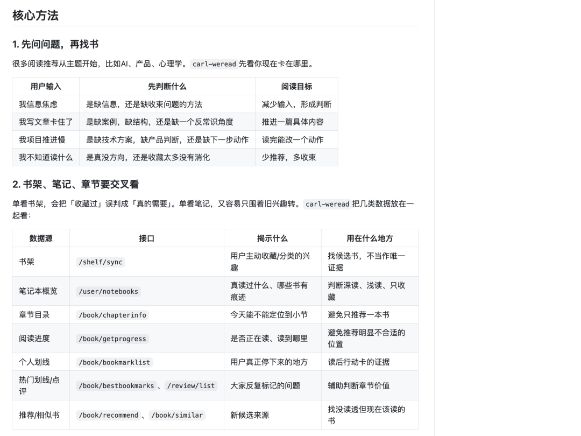Image resolution: width=581 pixels, height=436 pixels.
Task: Select cell 我信息焦虑
Action: (x=46, y=104)
